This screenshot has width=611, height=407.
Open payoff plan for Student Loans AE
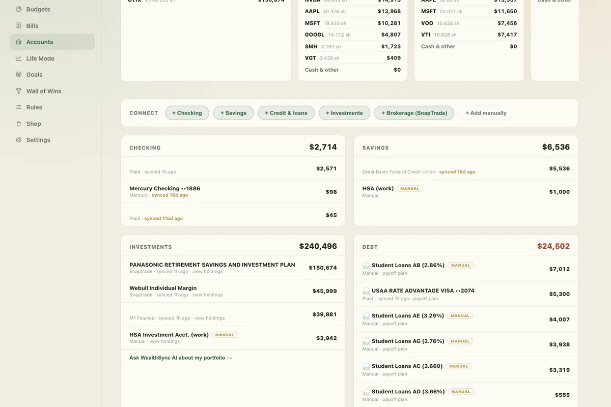(395, 324)
